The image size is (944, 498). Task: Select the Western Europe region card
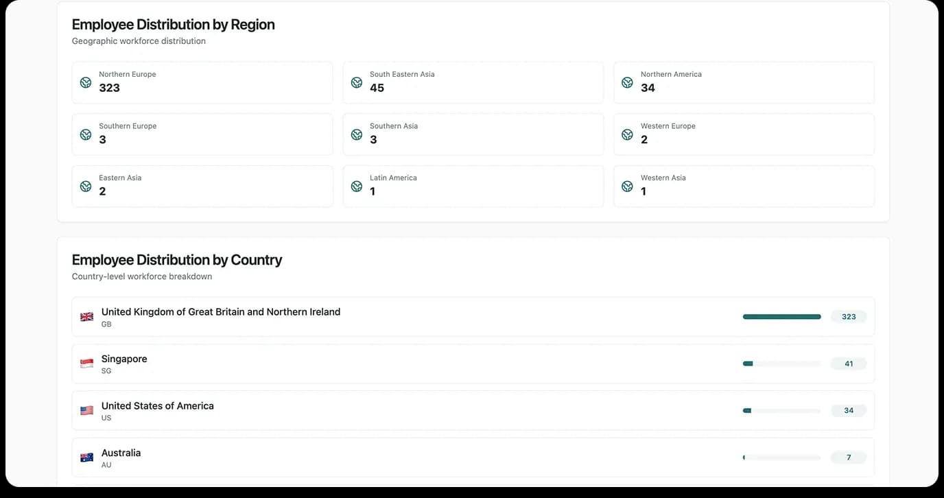pos(744,134)
